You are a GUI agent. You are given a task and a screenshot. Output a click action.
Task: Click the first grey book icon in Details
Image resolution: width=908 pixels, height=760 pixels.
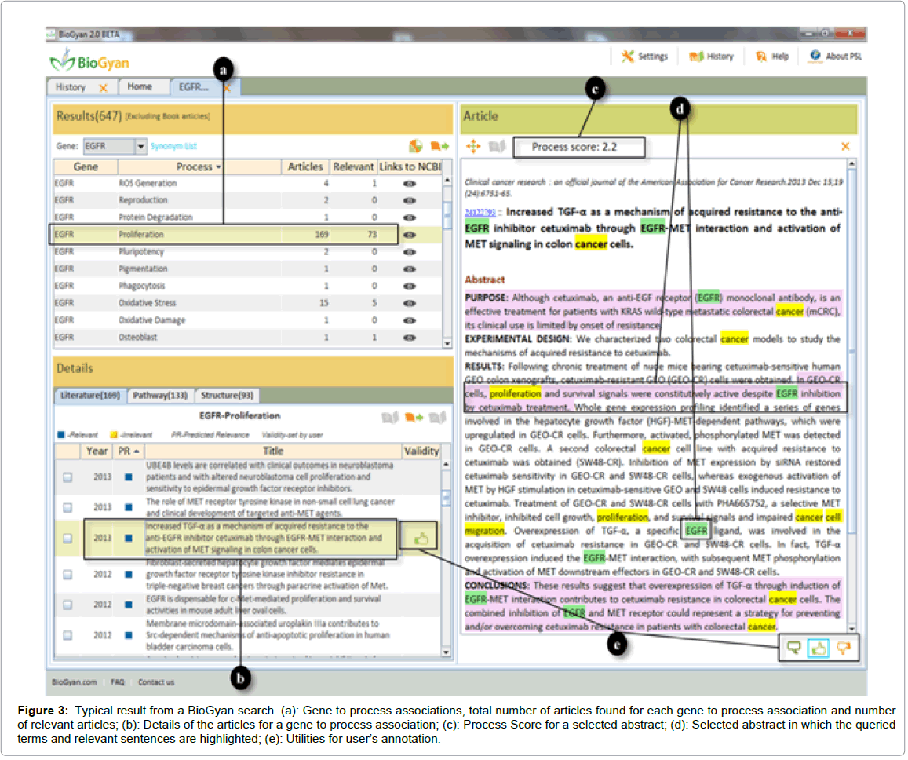point(390,417)
